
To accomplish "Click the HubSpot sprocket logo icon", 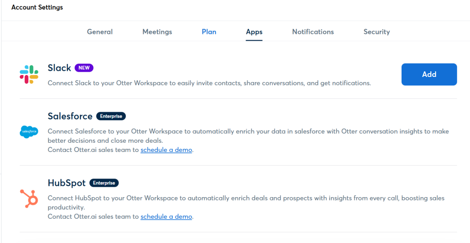I will pyautogui.click(x=29, y=199).
